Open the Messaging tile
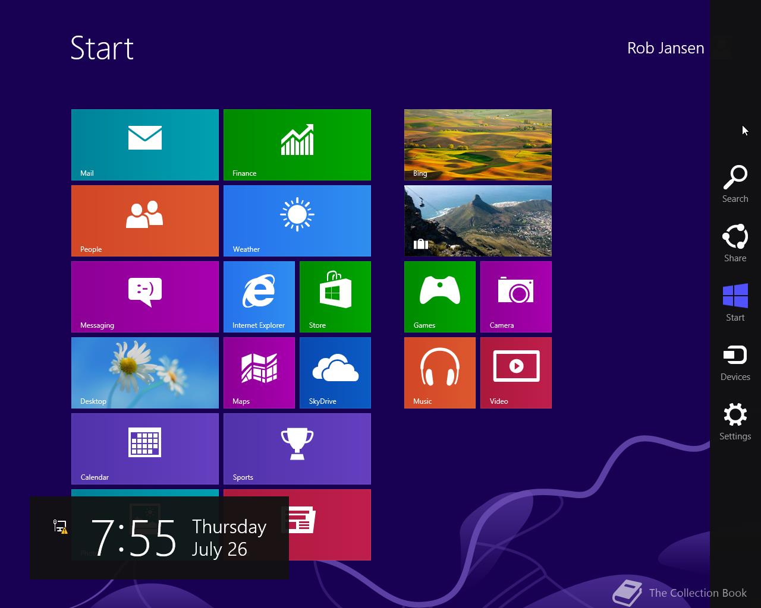761x608 pixels. pos(145,297)
